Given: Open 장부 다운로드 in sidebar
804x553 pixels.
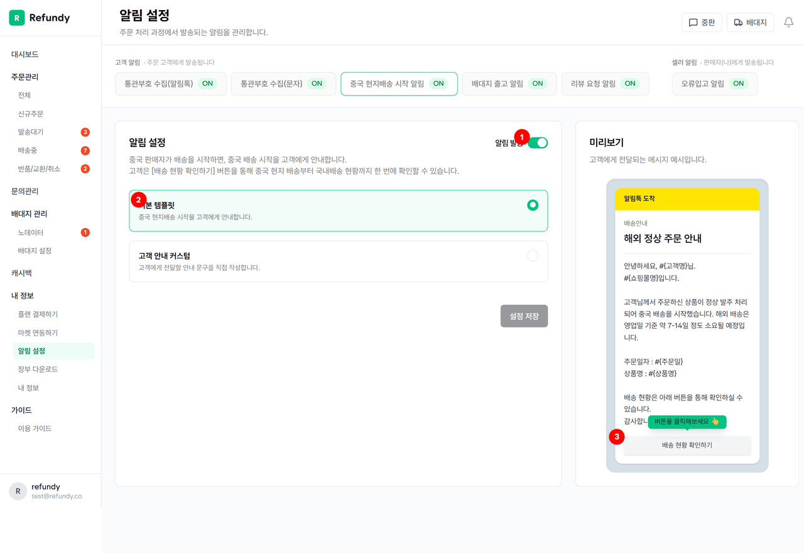Looking at the screenshot, I should [x=38, y=370].
